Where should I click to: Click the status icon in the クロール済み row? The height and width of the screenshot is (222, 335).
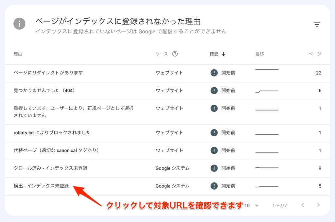coord(214,168)
